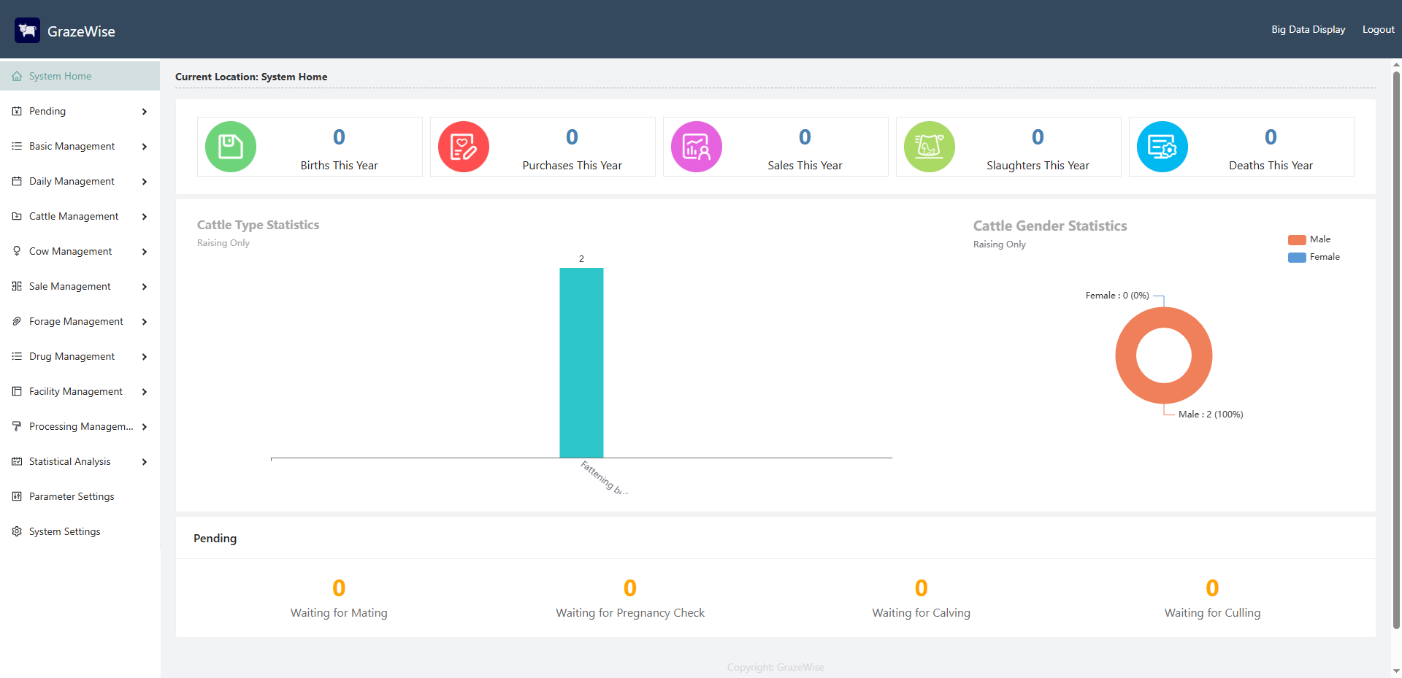The image size is (1402, 678).
Task: Click the Parameter Settings sidebar icon
Action: (17, 496)
